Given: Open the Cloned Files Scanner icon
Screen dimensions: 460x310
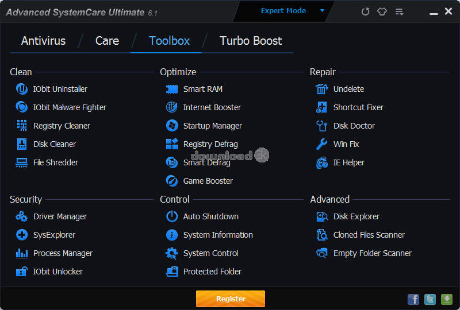Looking at the screenshot, I should 322,235.
